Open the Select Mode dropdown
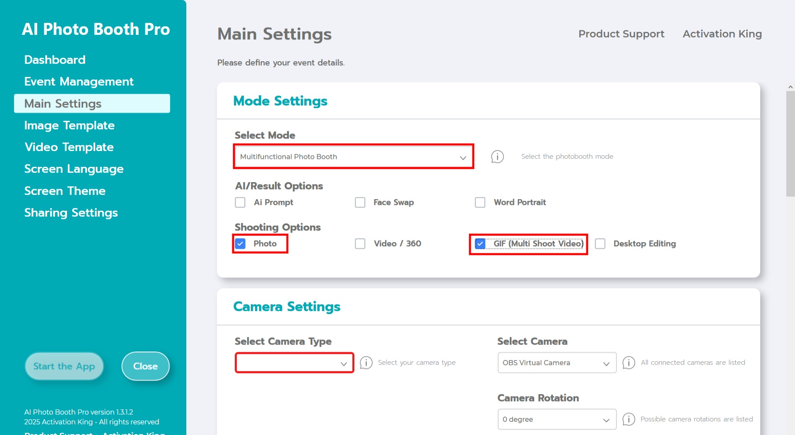 point(353,156)
